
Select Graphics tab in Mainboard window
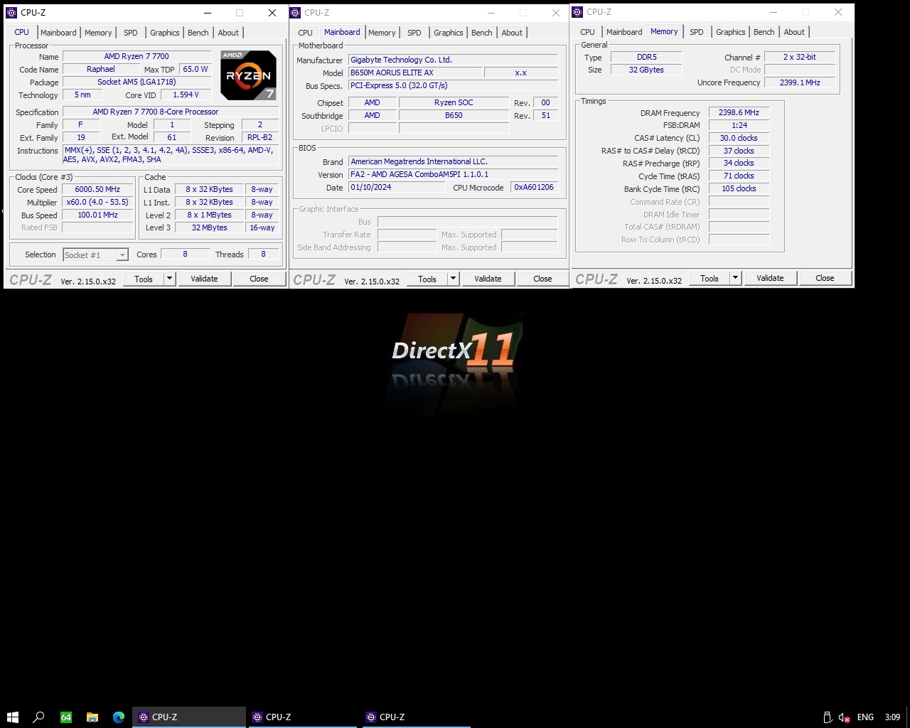[449, 33]
